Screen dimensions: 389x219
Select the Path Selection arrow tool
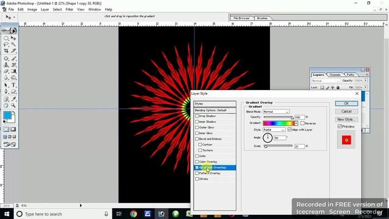pyautogui.click(x=6, y=85)
